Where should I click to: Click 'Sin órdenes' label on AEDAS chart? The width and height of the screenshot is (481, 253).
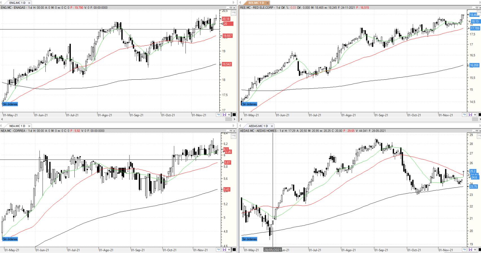(250, 239)
